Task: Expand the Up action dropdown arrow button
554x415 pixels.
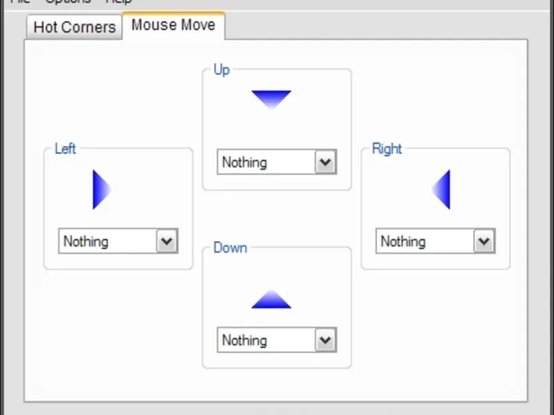Action: pyautogui.click(x=325, y=163)
